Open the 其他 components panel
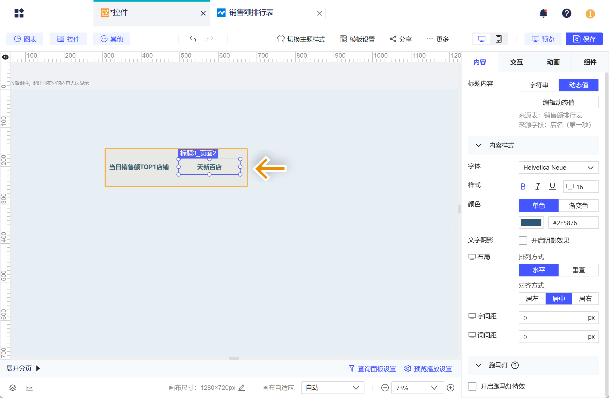 click(111, 39)
